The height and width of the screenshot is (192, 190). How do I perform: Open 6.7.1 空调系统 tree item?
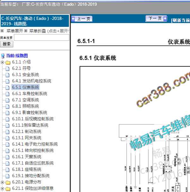point(25,100)
